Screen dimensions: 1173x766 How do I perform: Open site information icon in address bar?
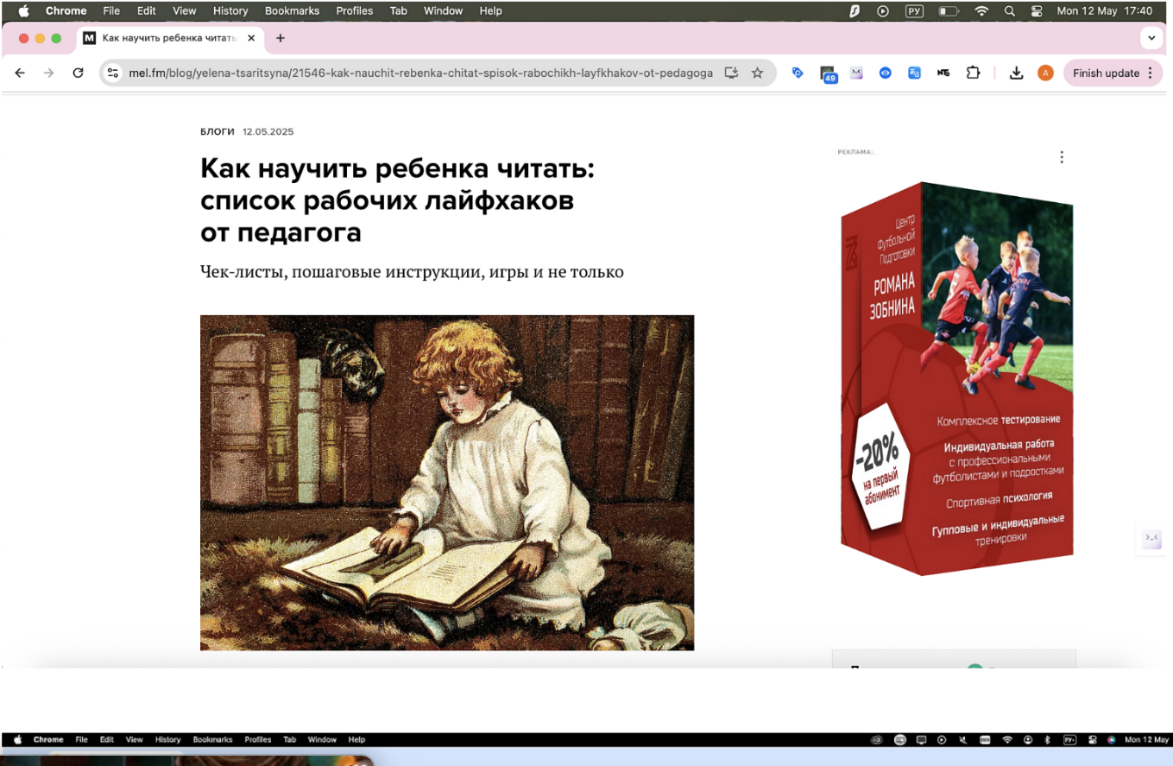click(x=112, y=73)
